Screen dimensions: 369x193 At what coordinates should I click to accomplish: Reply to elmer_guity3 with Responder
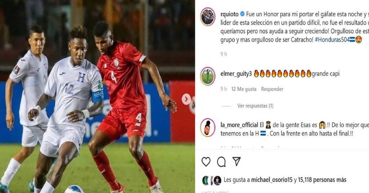pyautogui.click(x=272, y=89)
